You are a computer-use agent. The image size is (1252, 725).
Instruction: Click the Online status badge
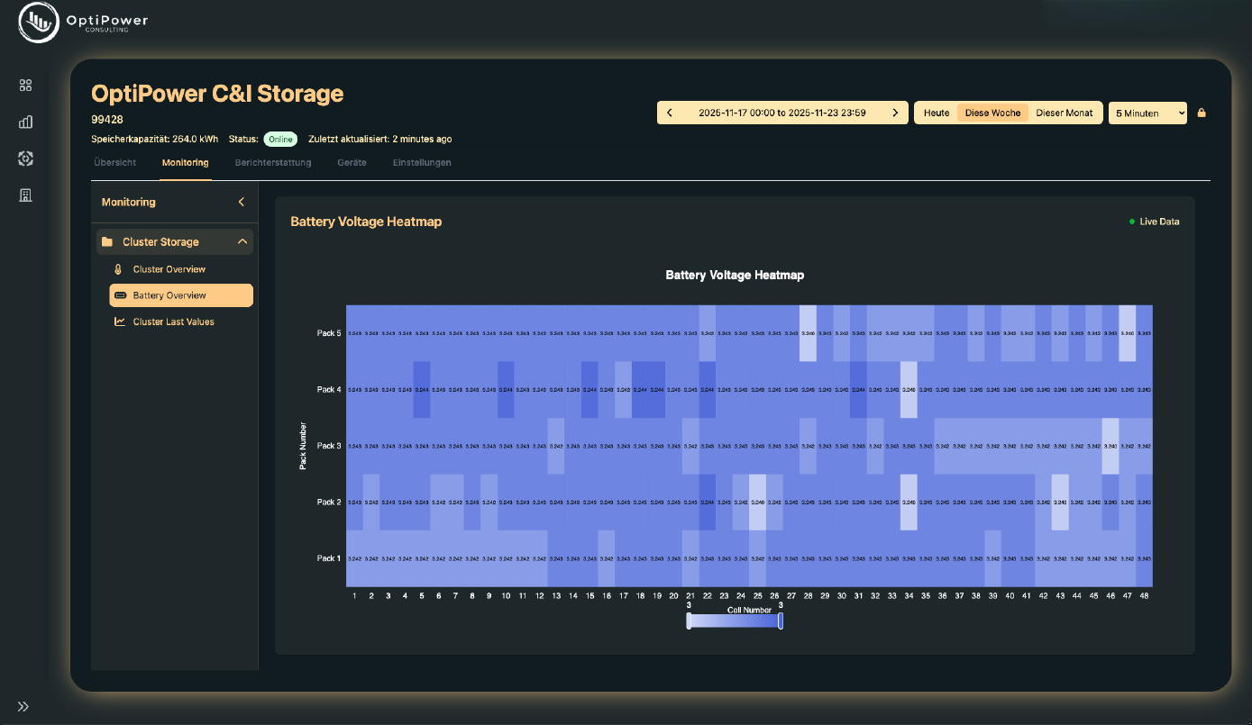(280, 140)
